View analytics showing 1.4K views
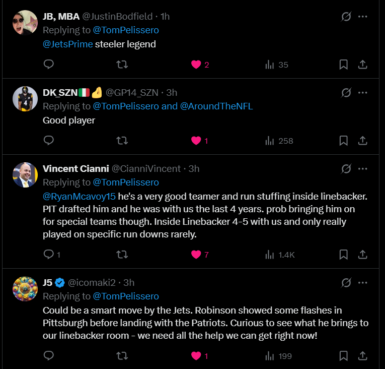Screen dimensions: 385x369 coord(280,255)
